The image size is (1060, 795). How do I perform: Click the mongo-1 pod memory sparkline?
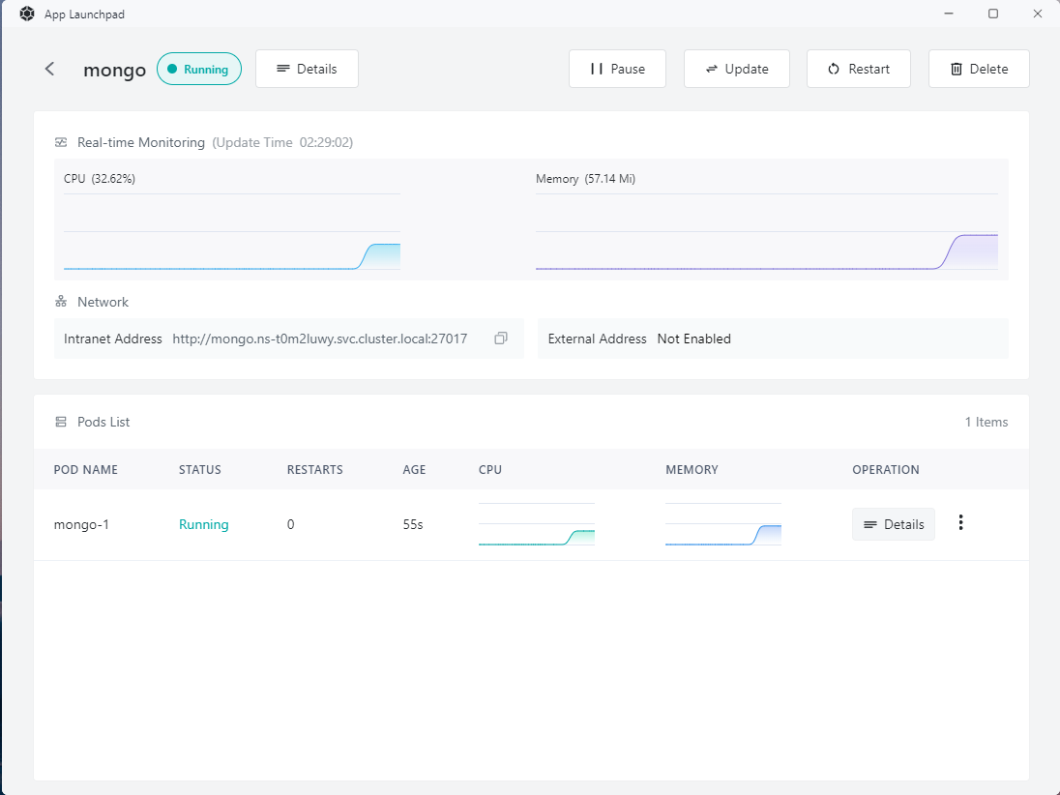(x=723, y=524)
